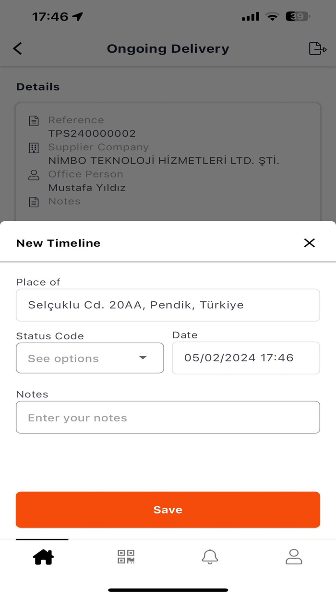Open the profile icon in bottom bar
The image size is (336, 597).
[x=294, y=557]
